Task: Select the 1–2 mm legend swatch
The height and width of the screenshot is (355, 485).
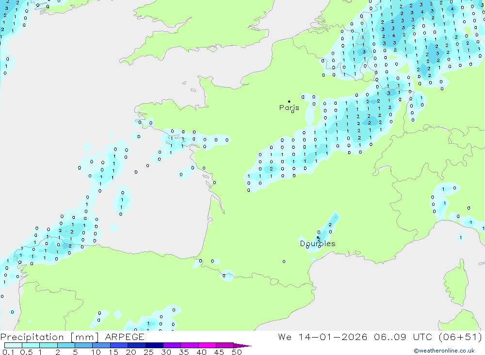Action: tap(48, 345)
